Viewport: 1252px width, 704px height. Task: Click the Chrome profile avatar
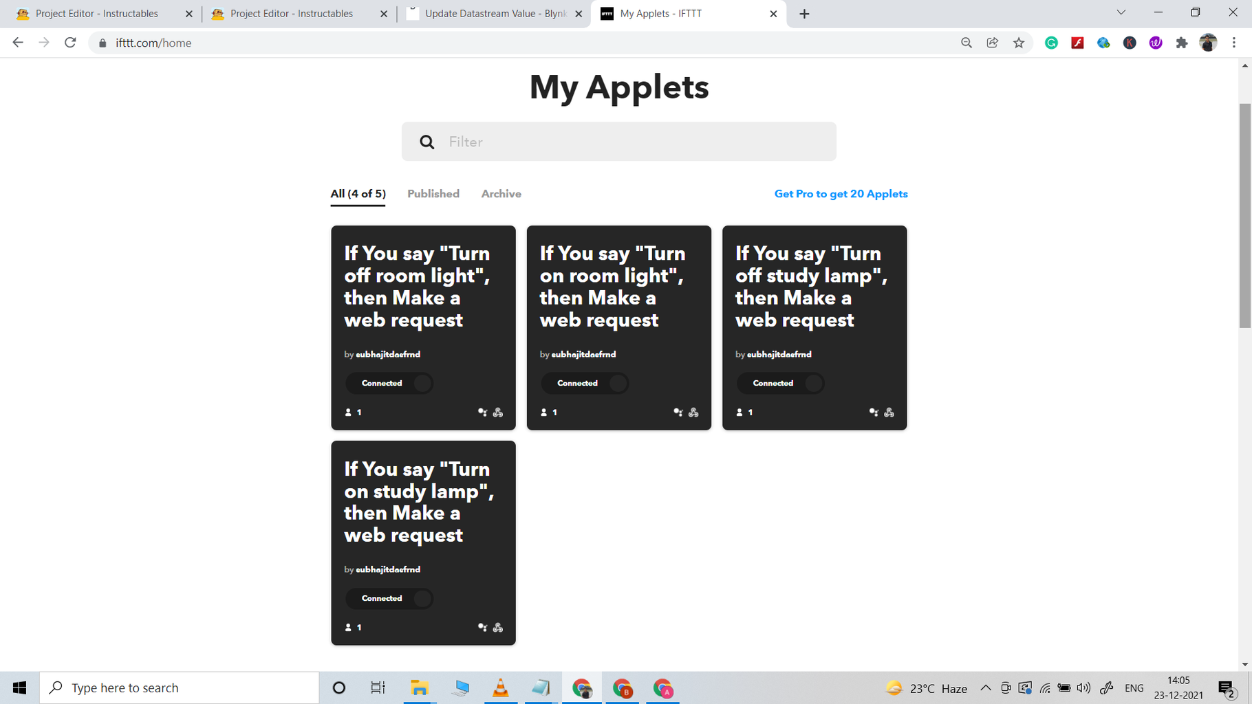[1208, 42]
